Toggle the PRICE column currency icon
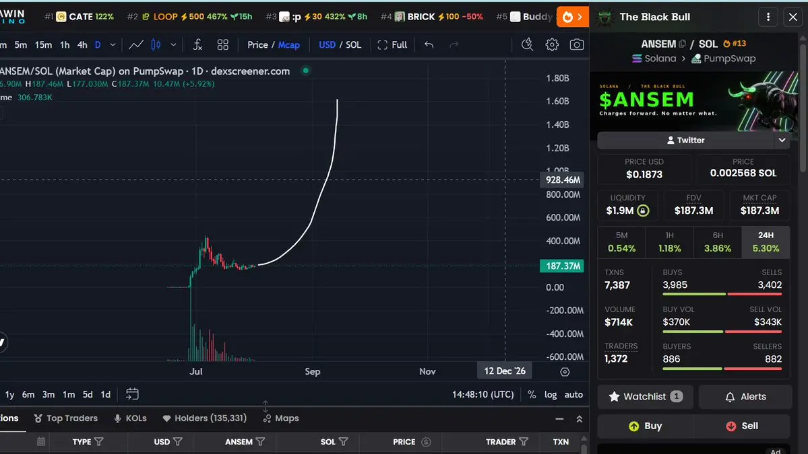808x454 pixels. tap(426, 442)
